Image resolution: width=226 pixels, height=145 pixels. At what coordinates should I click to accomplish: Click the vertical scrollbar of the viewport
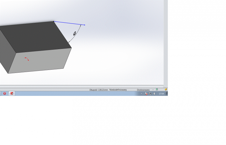tap(166, 43)
